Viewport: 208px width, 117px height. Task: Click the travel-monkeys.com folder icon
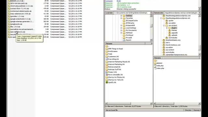click(x=164, y=45)
